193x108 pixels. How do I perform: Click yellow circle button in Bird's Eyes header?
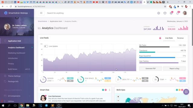179,90
